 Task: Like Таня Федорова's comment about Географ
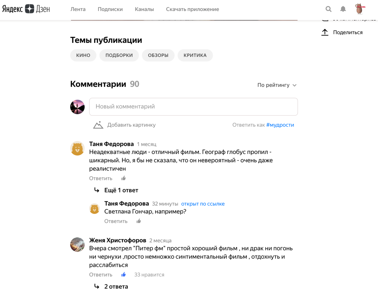click(123, 178)
